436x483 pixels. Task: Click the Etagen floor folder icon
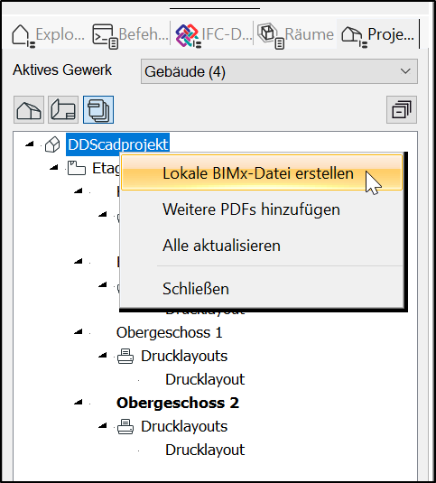[77, 168]
